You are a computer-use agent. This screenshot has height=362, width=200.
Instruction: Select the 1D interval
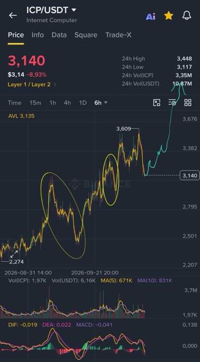pos(83,103)
